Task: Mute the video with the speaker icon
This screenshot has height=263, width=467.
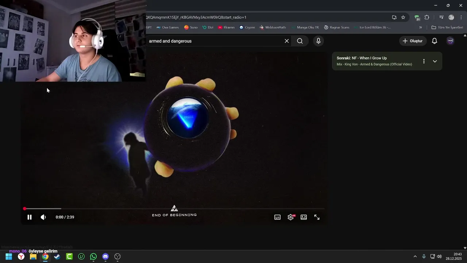Action: pos(43,217)
